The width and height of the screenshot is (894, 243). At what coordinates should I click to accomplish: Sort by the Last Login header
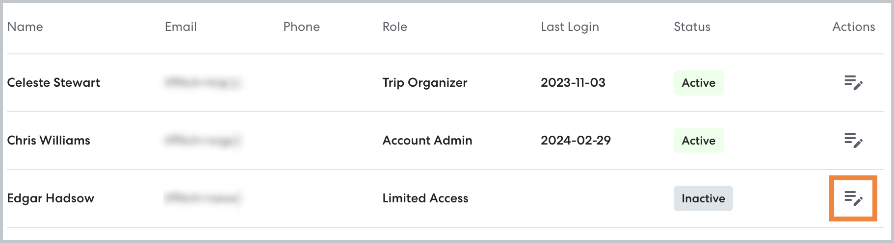coord(570,27)
